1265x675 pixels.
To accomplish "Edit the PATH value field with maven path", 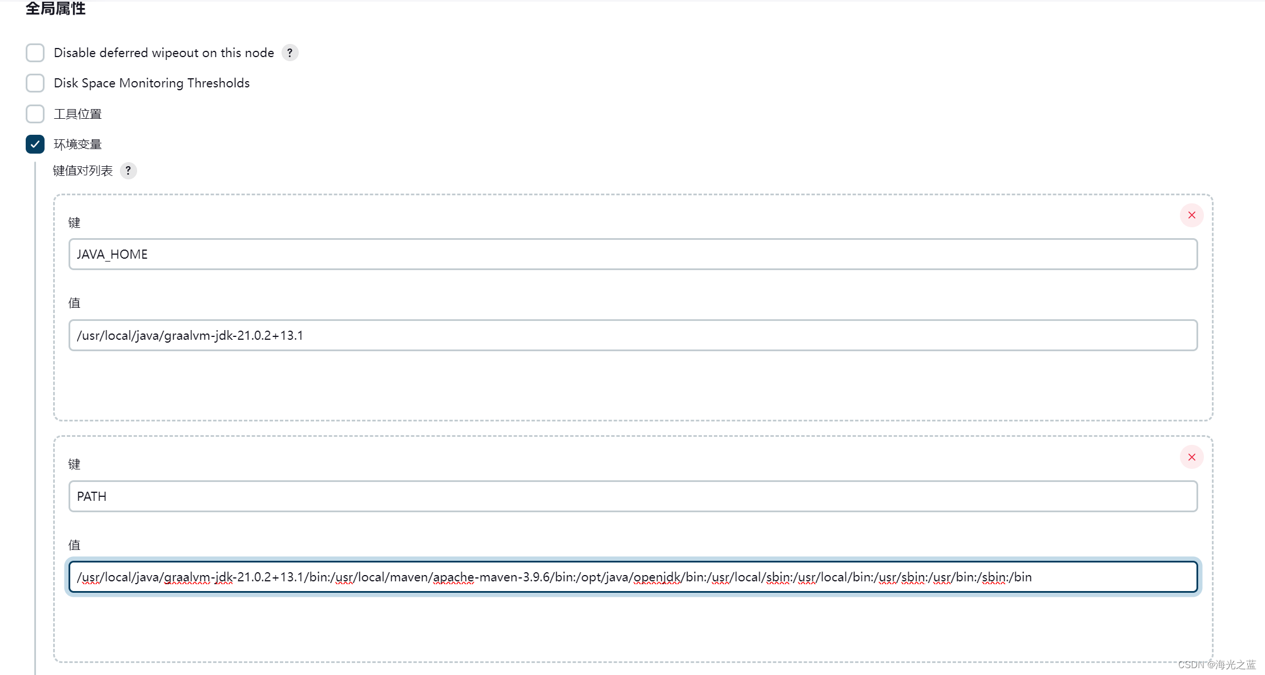I will (x=633, y=577).
